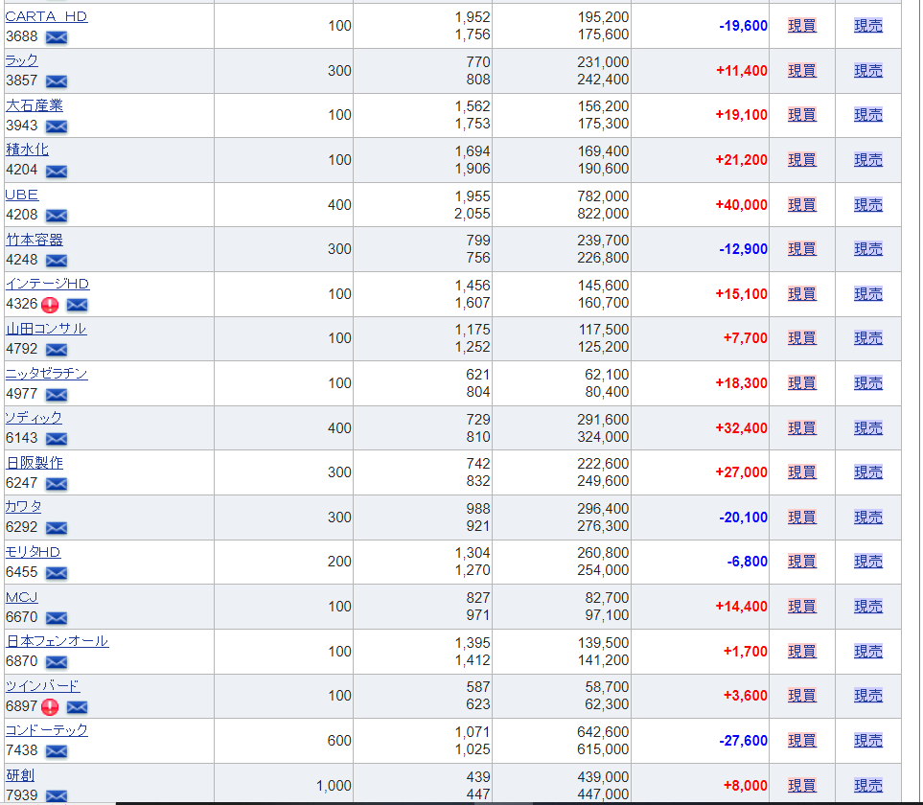Open the CARTA HD stock link
The height and width of the screenshot is (805, 923).
click(x=47, y=16)
